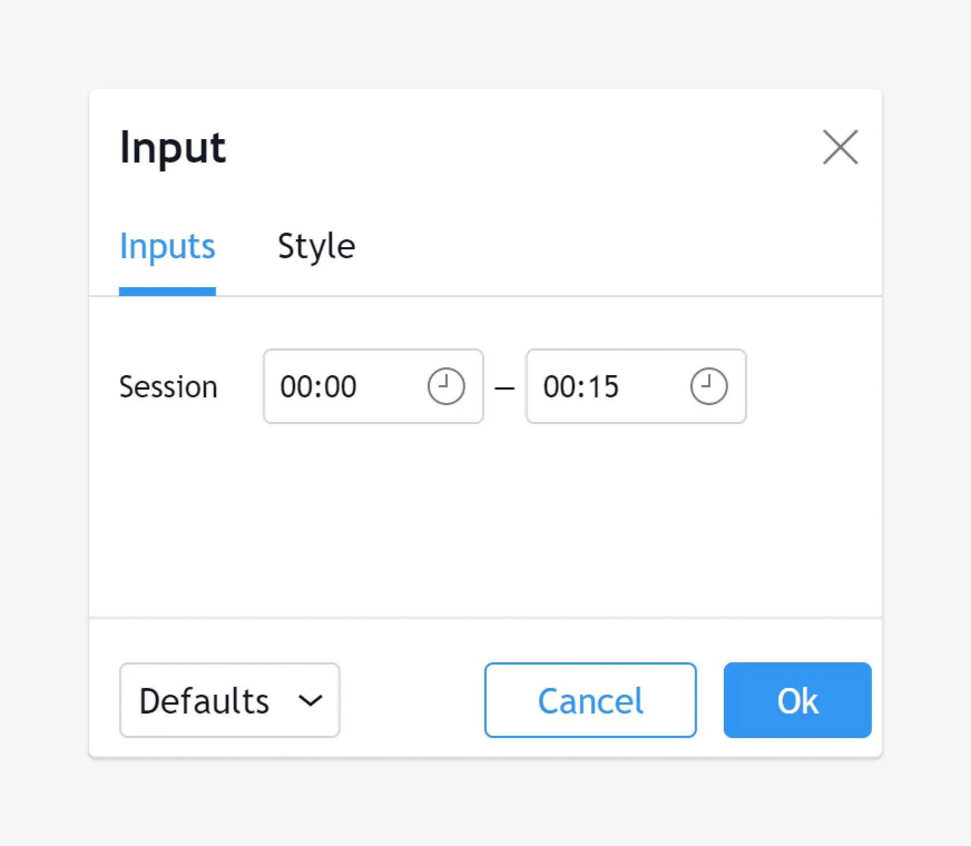Close the Input dialog with the X
The width and height of the screenshot is (971, 846).
(840, 147)
